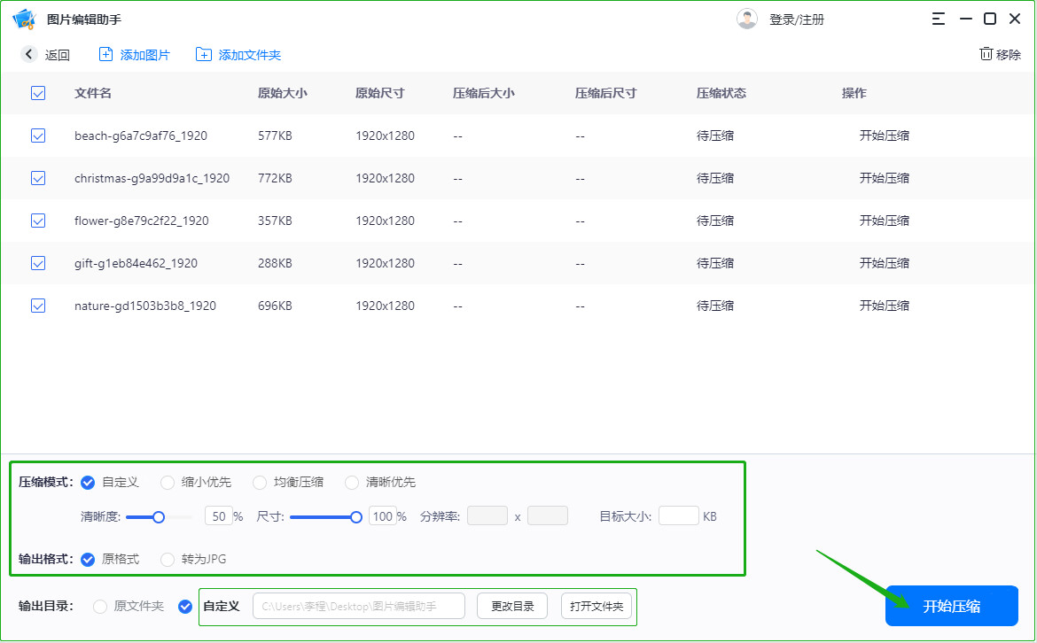Select 原文件夹 output directory option
The width and height of the screenshot is (1037, 643).
[100, 607]
